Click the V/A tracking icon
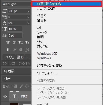 5,17
